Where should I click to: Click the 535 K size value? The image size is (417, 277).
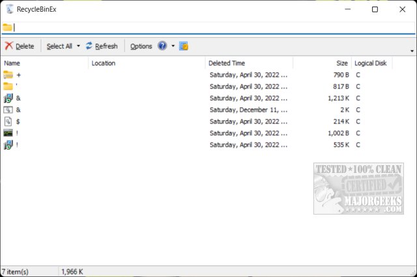341,145
